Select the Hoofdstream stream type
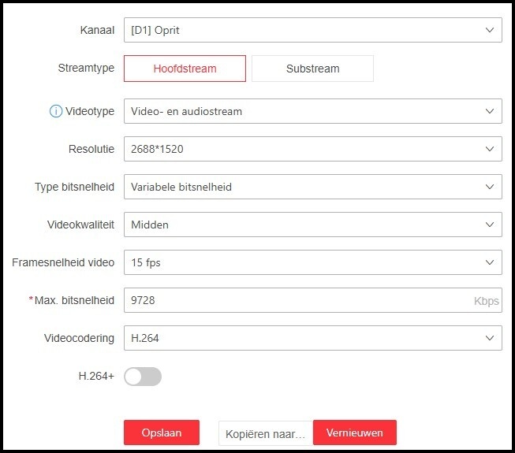The width and height of the screenshot is (515, 453). point(185,69)
